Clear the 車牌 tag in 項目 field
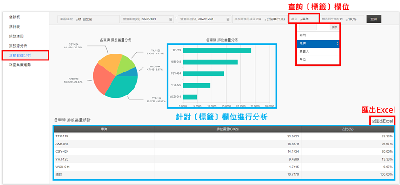Image resolution: width=400 pixels, height=185 pixels. [x=301, y=19]
